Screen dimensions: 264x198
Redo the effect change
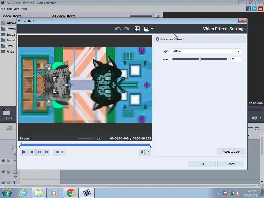(126, 29)
